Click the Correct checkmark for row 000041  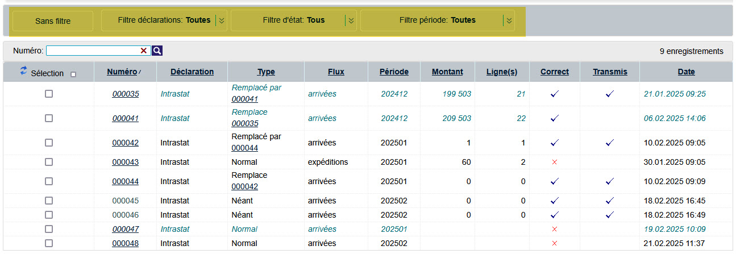[x=555, y=118]
